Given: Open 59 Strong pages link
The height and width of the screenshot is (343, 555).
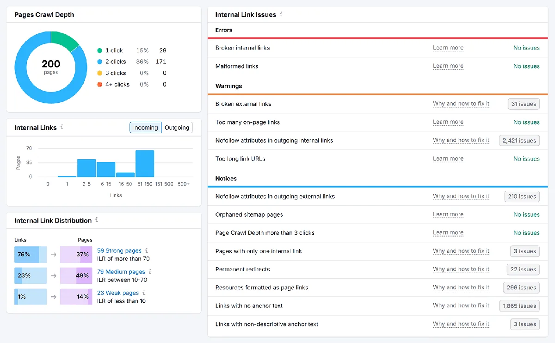Looking at the screenshot, I should pyautogui.click(x=119, y=251).
